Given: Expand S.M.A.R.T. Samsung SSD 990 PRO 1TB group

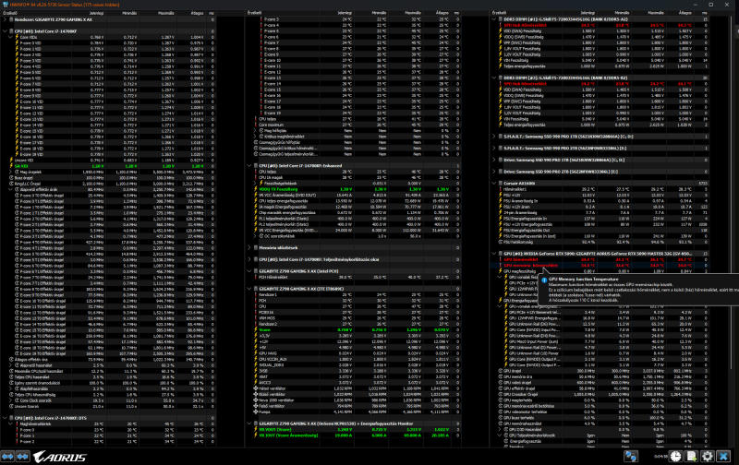Looking at the screenshot, I should 494,137.
